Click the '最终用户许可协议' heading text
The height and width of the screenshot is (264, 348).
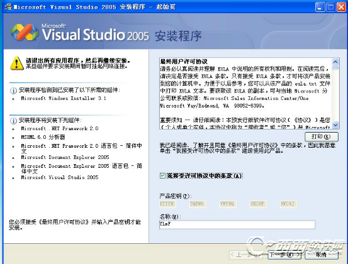(x=184, y=62)
